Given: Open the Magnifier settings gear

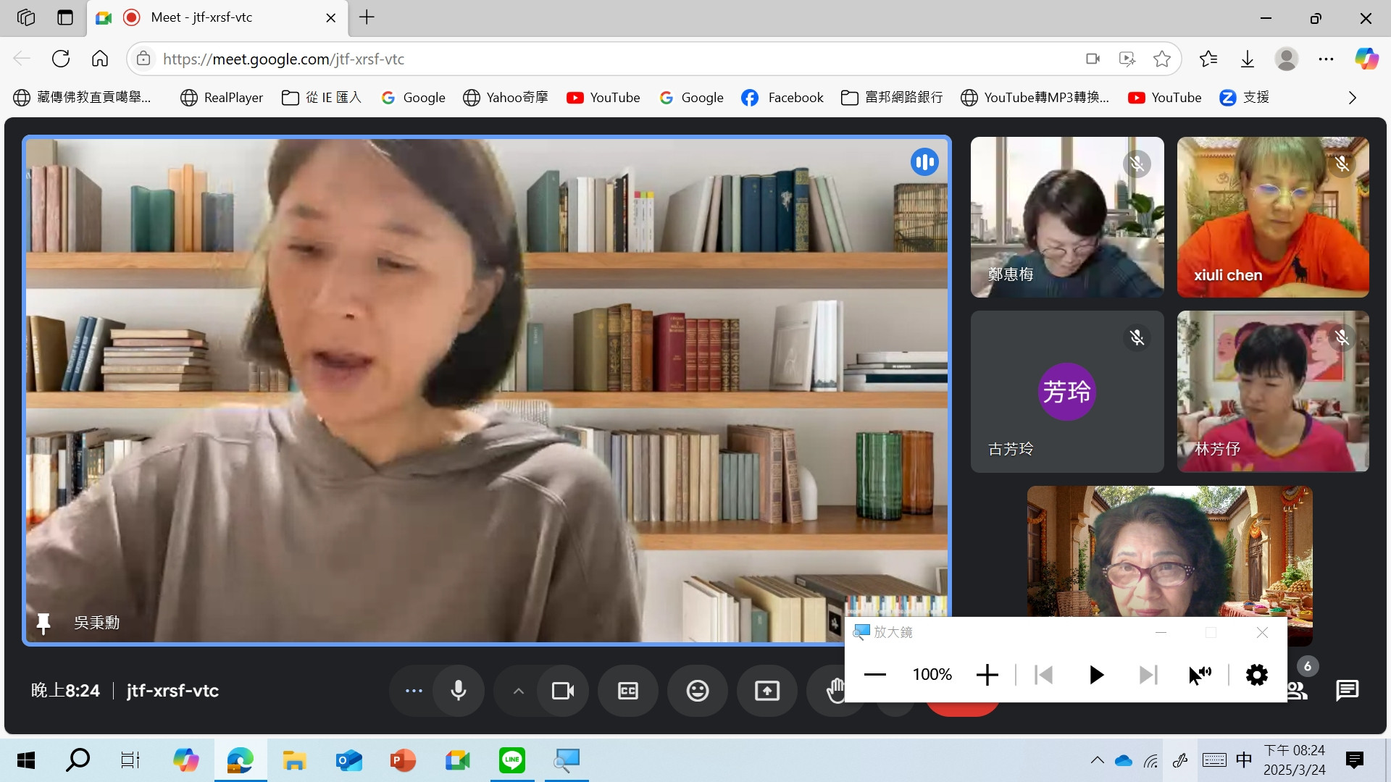Looking at the screenshot, I should [1256, 675].
